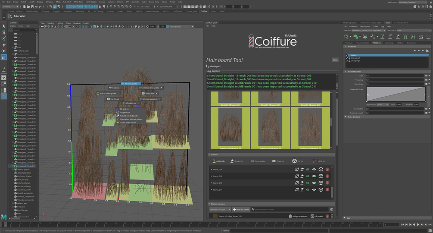
Task: Toggle the Clumping1 modifier checkbox
Action: pos(347,60)
